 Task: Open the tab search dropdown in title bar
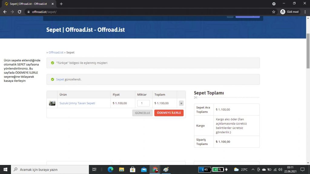[x=274, y=4]
